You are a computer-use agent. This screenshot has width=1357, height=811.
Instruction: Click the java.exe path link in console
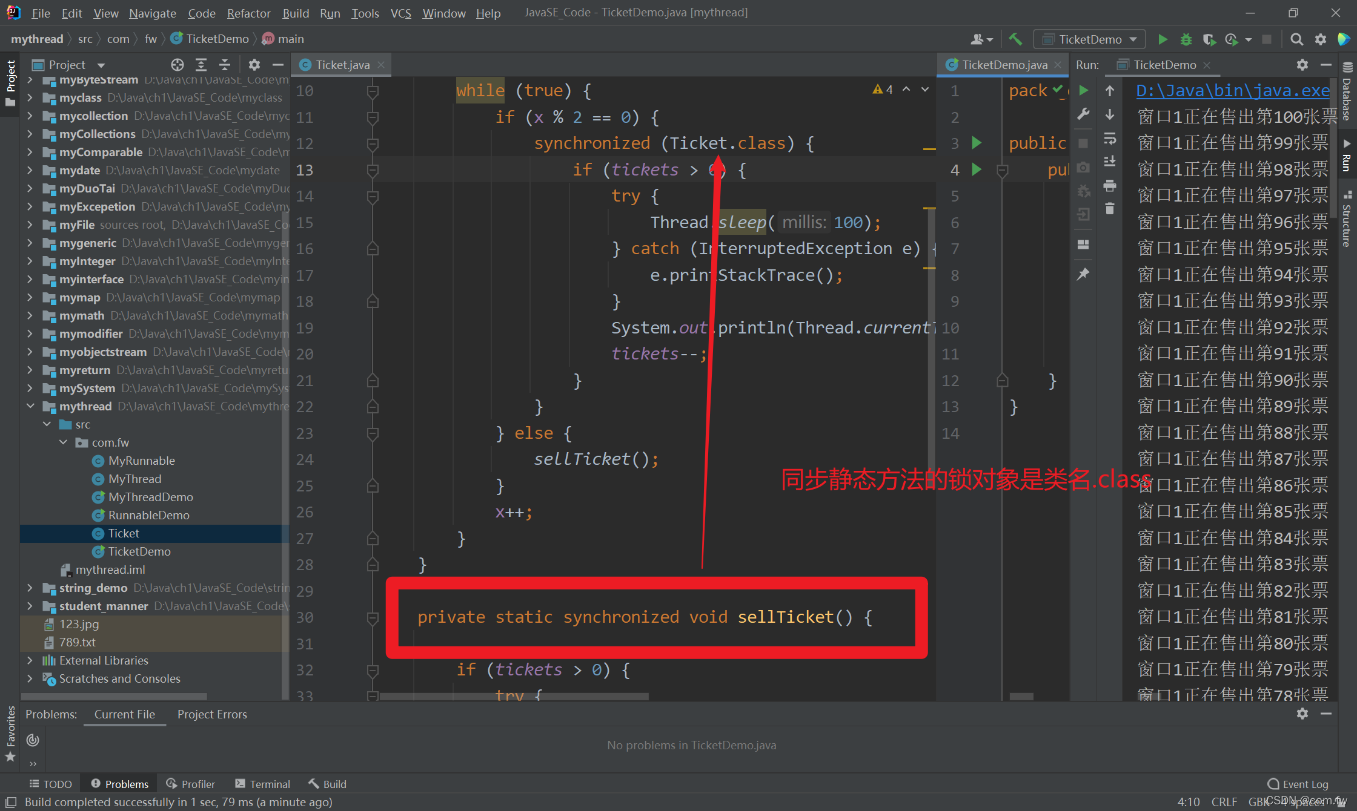tap(1232, 91)
